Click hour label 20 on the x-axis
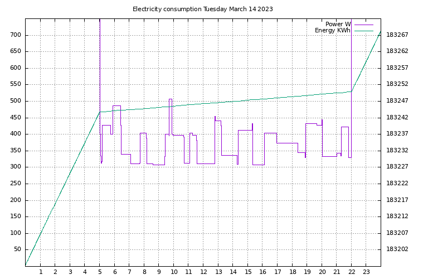Viewport: 428px width, 279px height. tap(322, 272)
